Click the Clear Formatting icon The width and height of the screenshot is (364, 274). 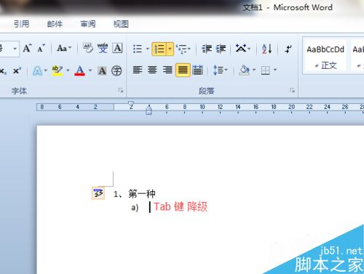point(87,48)
